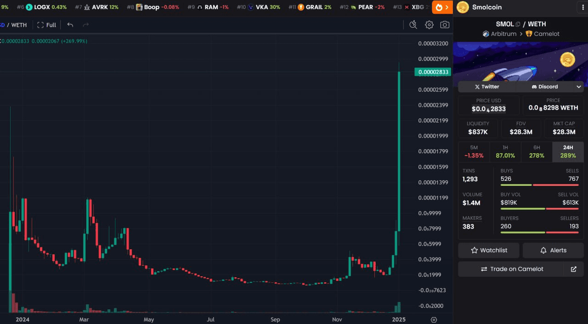The image size is (588, 324).
Task: Click the price in WETH box
Action: pyautogui.click(x=553, y=105)
